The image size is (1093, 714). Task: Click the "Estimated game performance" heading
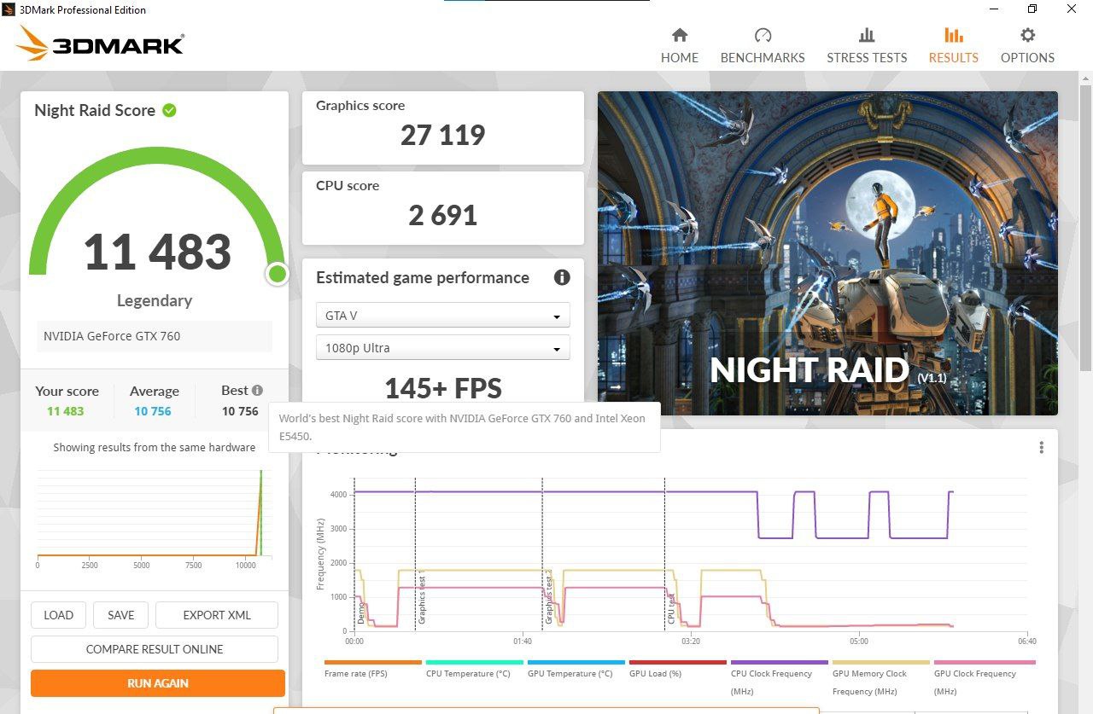tap(423, 277)
